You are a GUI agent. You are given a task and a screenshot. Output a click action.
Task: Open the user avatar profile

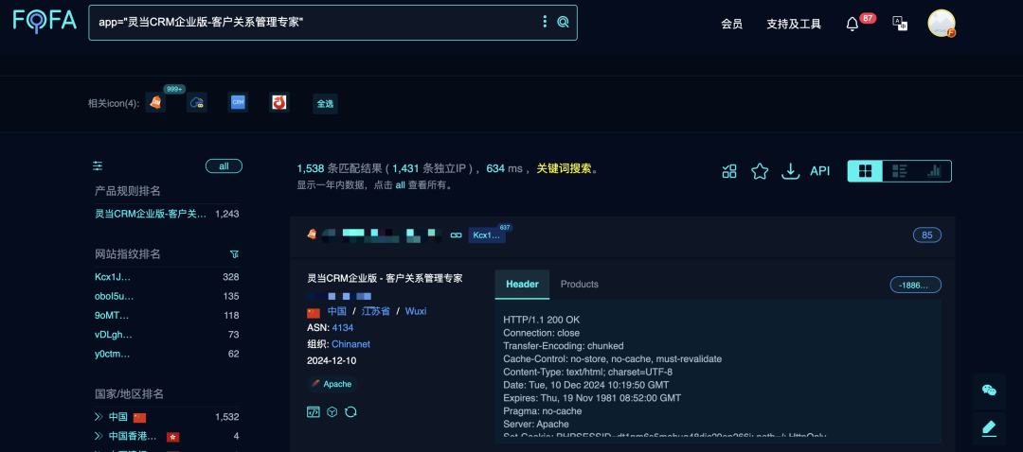coord(942,23)
